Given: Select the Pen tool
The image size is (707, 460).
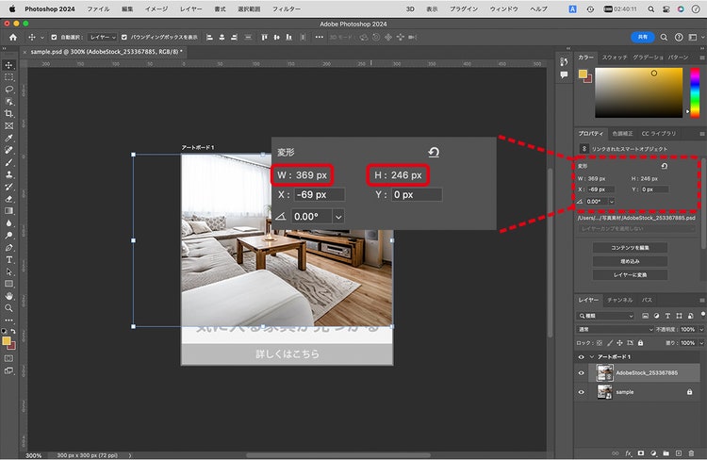Looking at the screenshot, I should 9,248.
